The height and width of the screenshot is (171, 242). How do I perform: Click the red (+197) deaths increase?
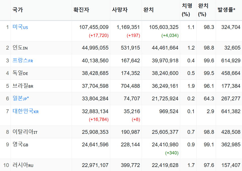[x=133, y=35]
